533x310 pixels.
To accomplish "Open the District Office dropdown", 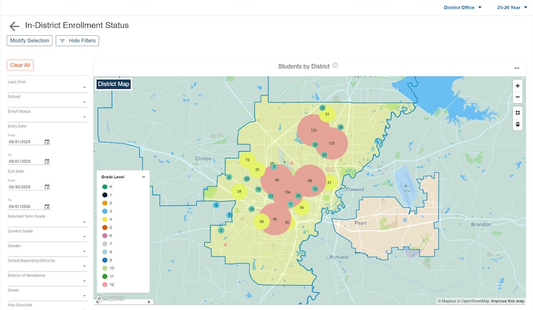I will 462,8.
